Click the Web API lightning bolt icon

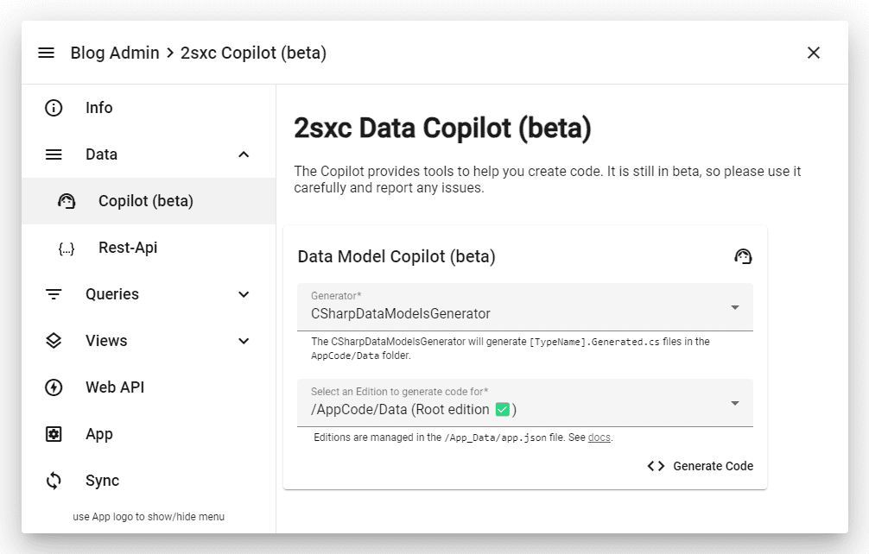(x=54, y=387)
